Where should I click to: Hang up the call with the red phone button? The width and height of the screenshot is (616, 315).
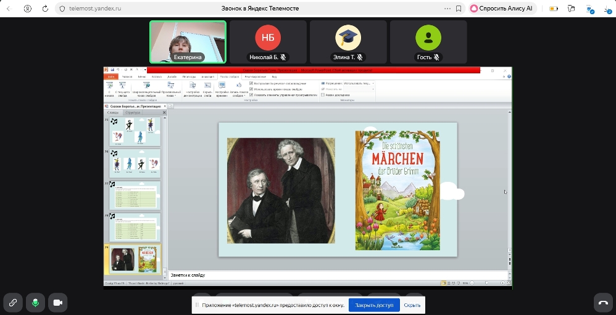[602, 302]
